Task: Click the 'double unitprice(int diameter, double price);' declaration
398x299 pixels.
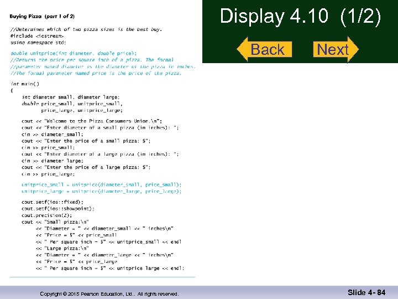Action: pos(74,53)
